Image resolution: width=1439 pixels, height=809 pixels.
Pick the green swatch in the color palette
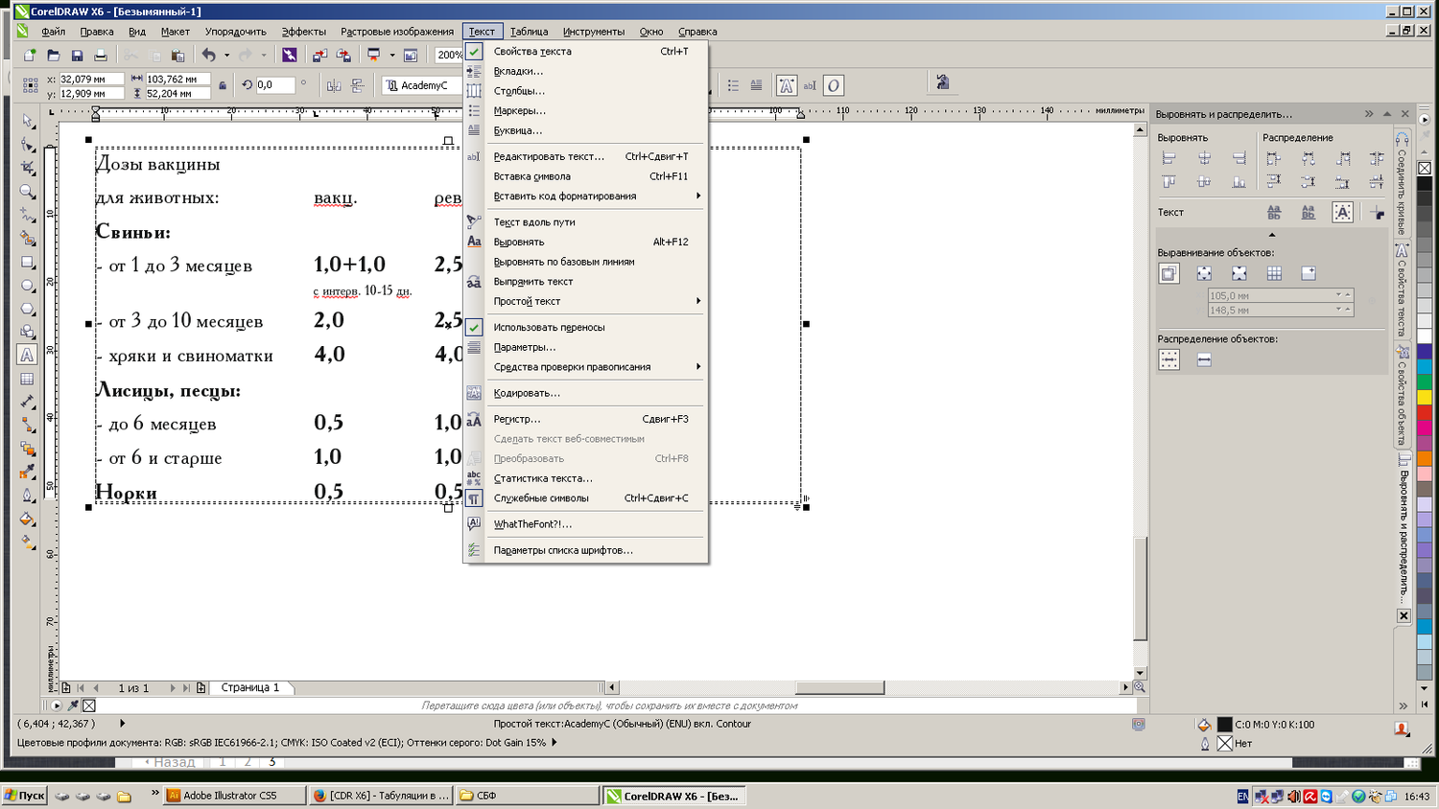(x=1425, y=381)
